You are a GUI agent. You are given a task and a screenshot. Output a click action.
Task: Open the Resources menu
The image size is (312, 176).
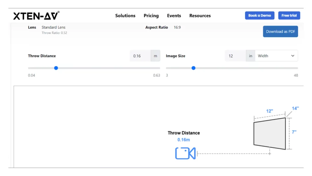click(x=200, y=16)
